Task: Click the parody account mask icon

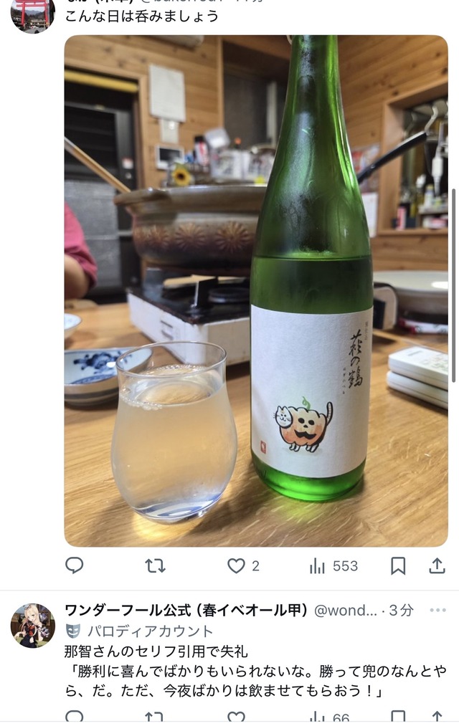Action: [x=72, y=631]
